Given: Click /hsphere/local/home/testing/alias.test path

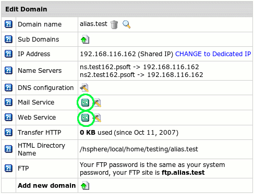Looking at the screenshot, I should [x=139, y=149].
